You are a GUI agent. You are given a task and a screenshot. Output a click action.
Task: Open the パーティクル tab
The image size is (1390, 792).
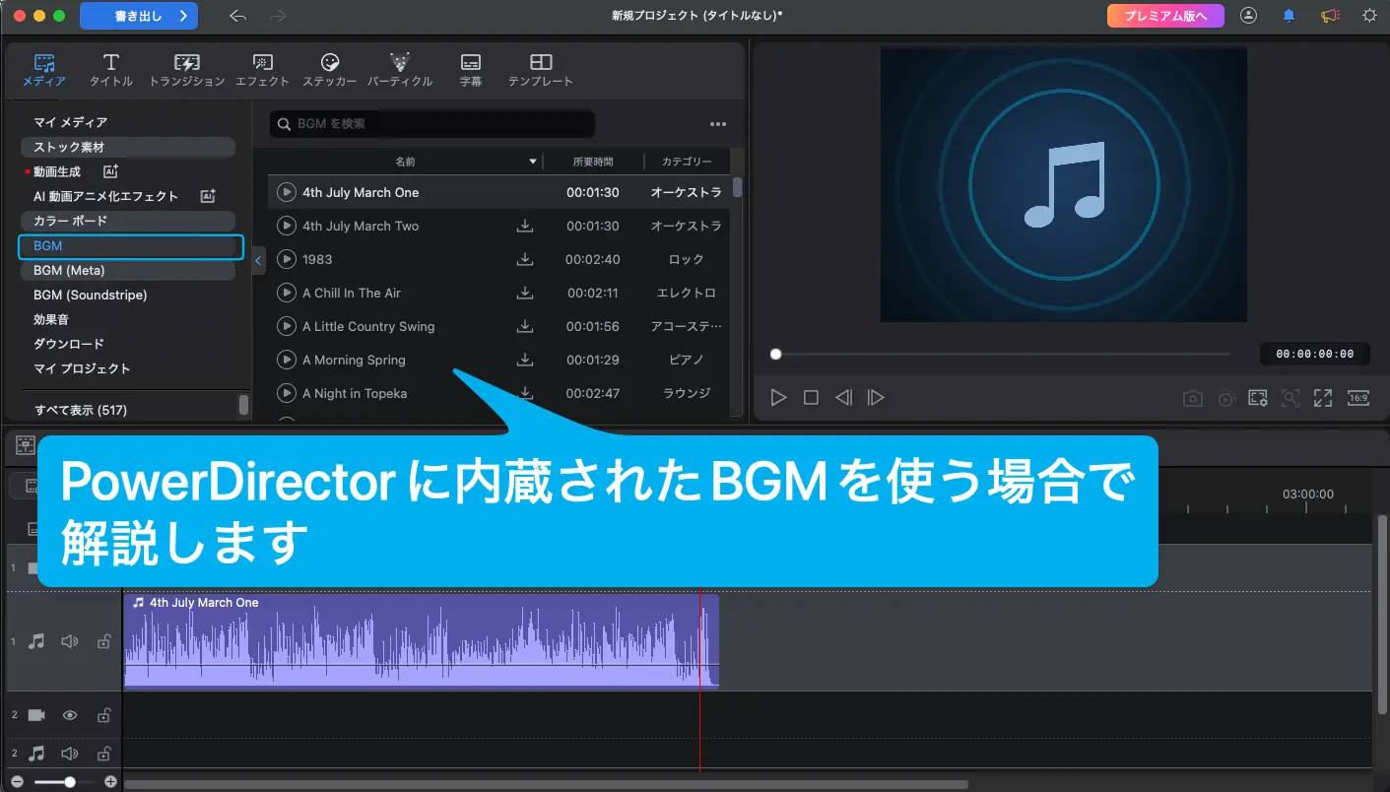coord(400,70)
